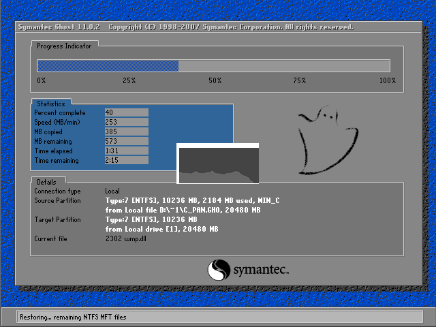This screenshot has height=327, width=436.
Task: Click the 'Target Partition' label
Action: [57, 219]
